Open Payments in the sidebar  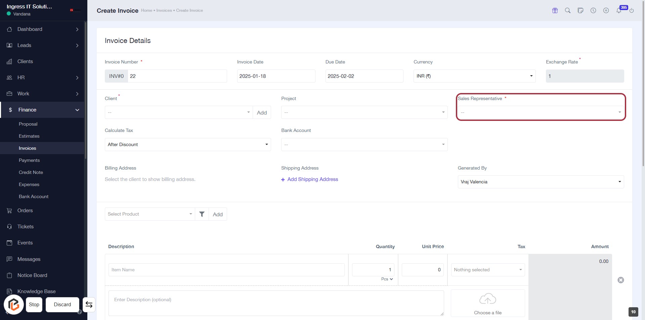point(29,160)
